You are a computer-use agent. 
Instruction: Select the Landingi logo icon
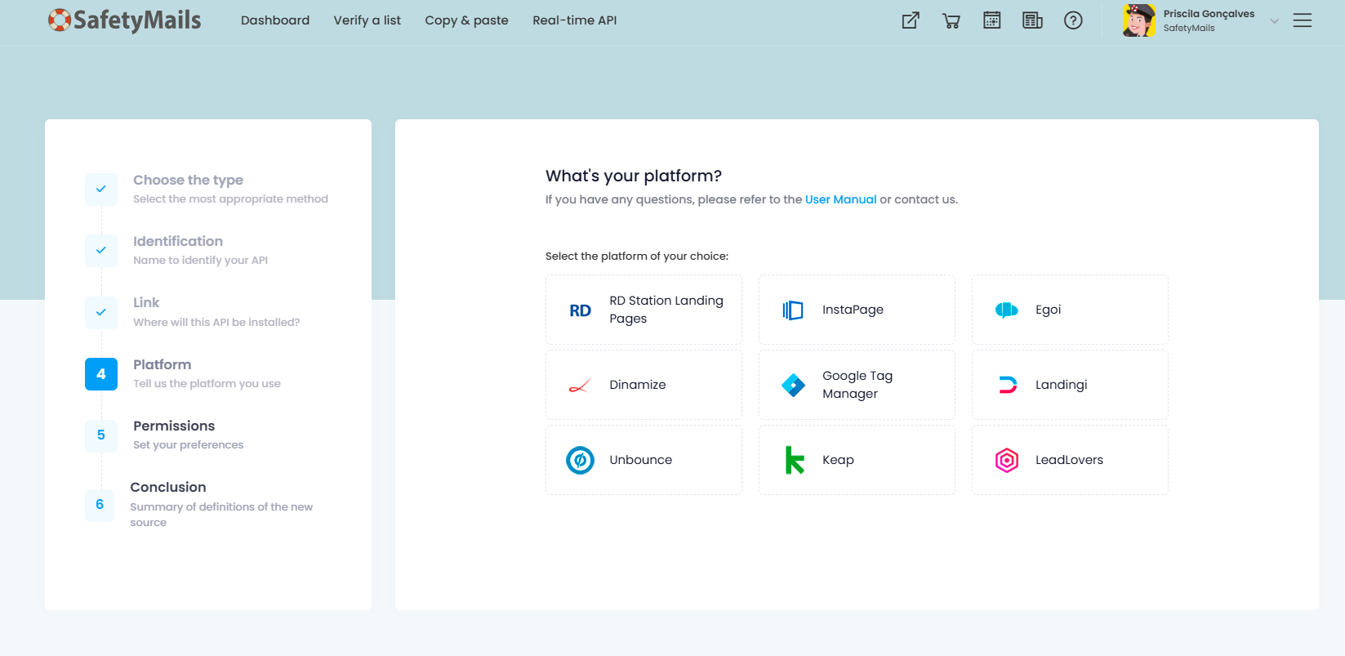pyautogui.click(x=1008, y=385)
